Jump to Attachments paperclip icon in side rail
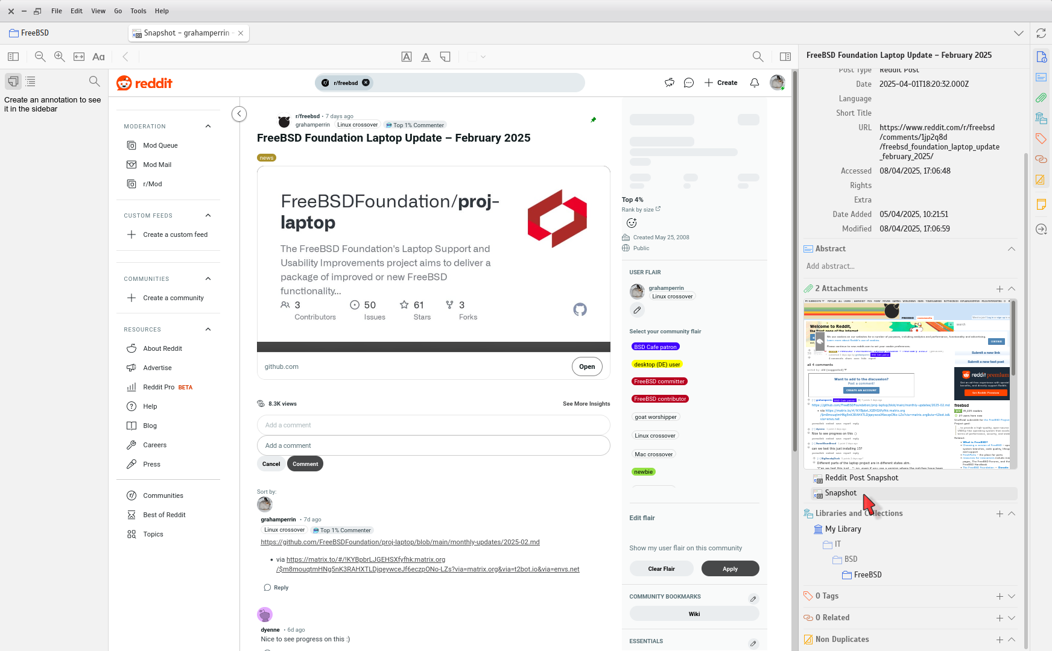1052x651 pixels. [x=1041, y=98]
